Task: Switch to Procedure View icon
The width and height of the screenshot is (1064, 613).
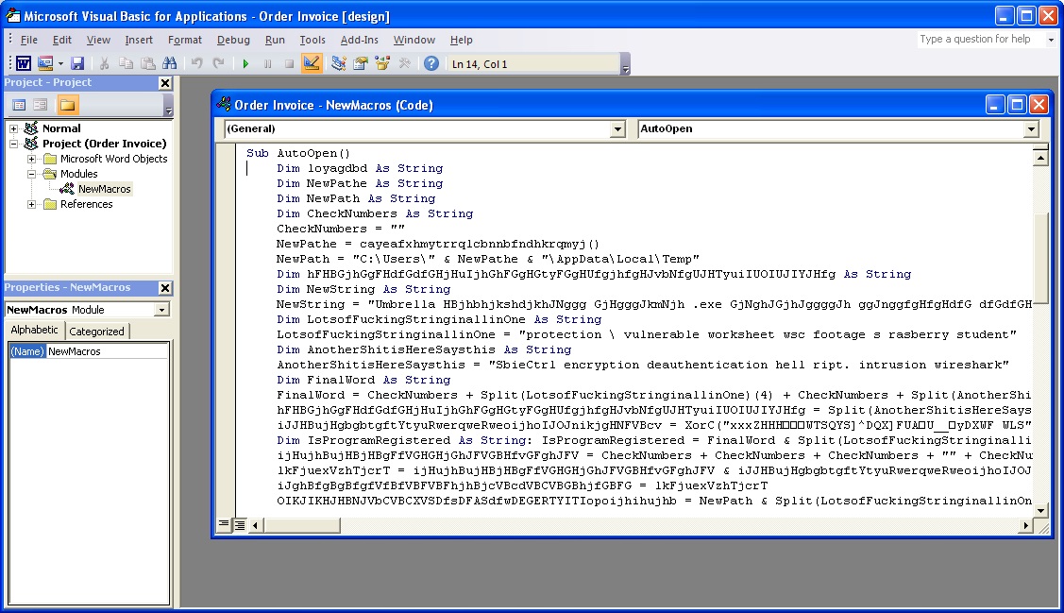Action: point(223,524)
